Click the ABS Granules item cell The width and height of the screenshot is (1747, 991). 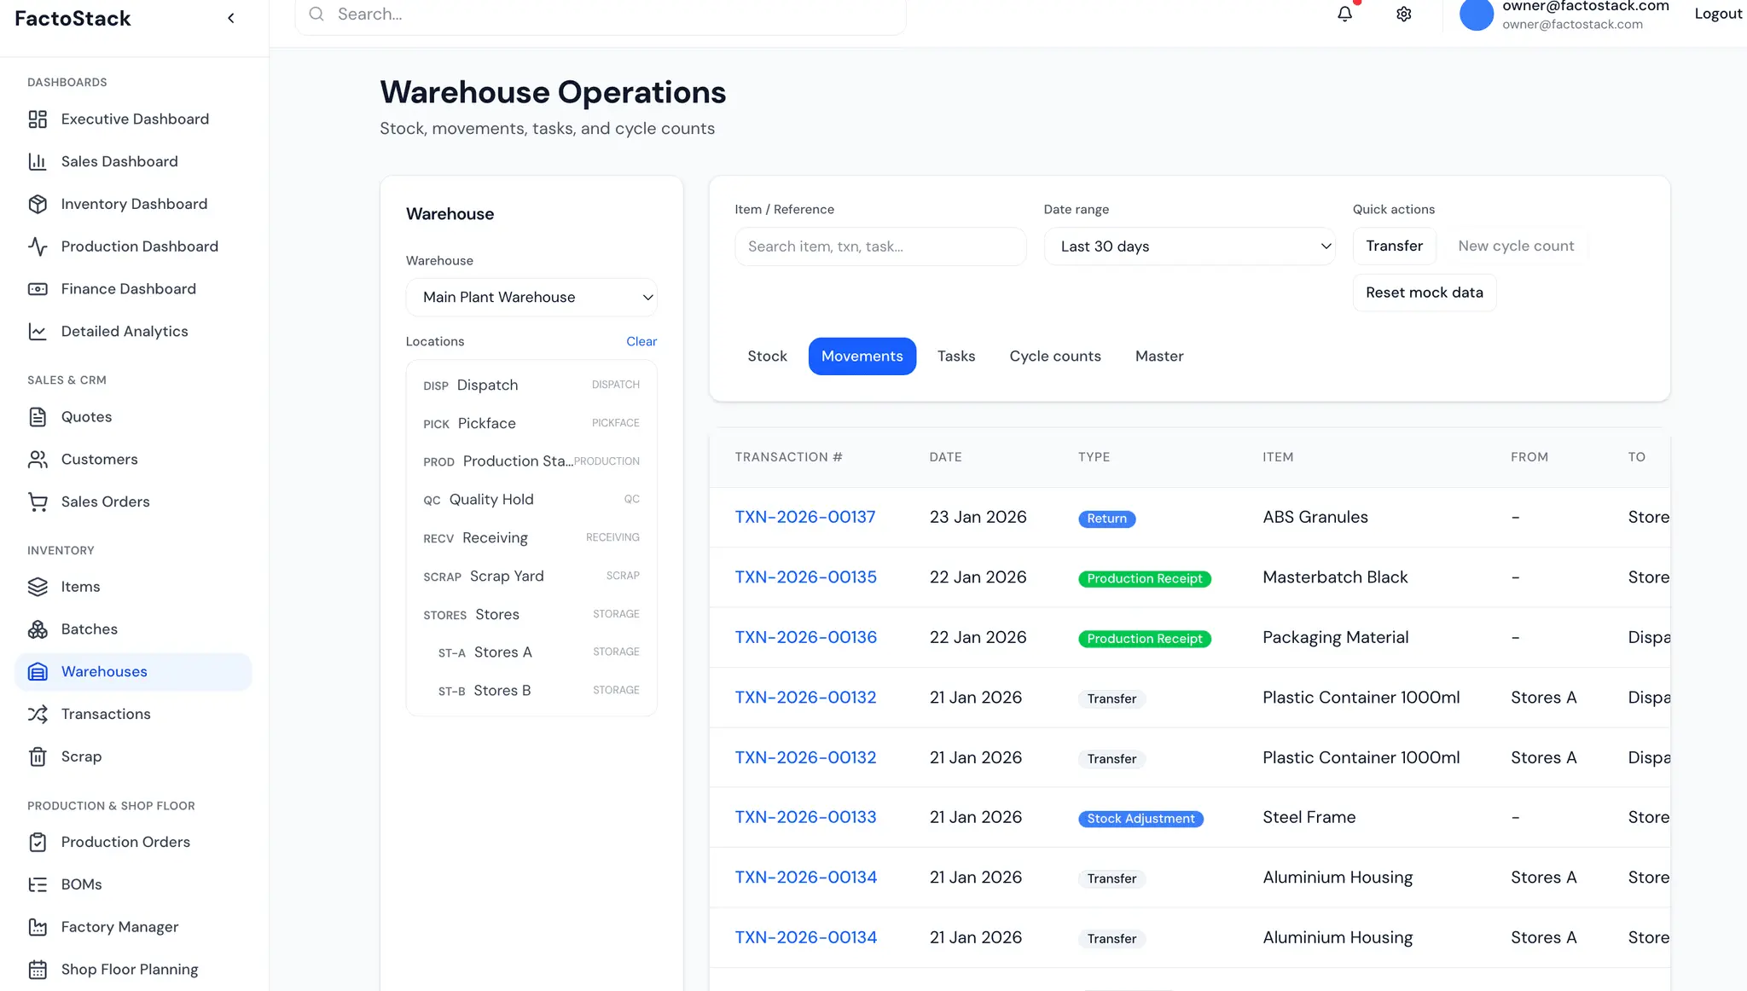tap(1315, 517)
